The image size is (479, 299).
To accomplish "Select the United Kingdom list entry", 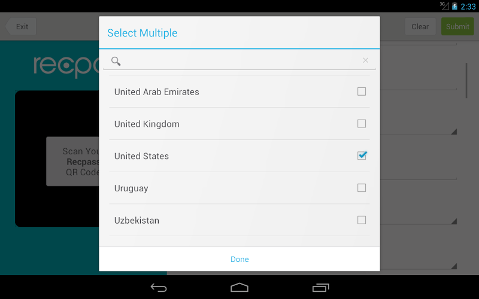I will click(x=239, y=124).
